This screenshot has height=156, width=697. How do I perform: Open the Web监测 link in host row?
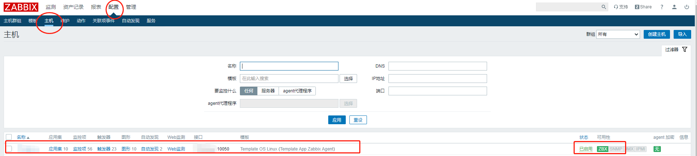pos(176,149)
